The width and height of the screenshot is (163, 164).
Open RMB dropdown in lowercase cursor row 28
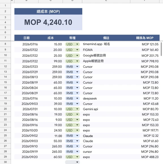pyautogui.click(x=72, y=152)
